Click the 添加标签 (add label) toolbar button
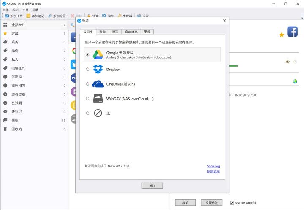This screenshot has height=210, width=304. [57, 16]
